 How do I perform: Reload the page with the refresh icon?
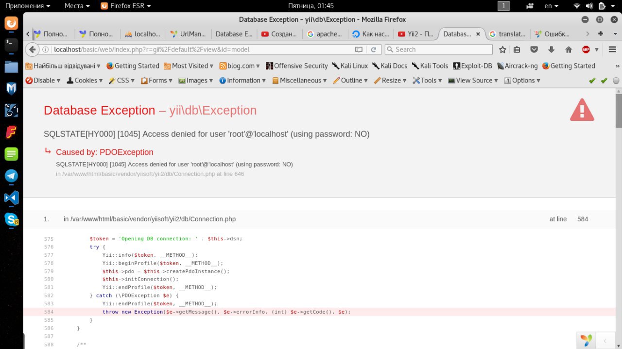[373, 50]
